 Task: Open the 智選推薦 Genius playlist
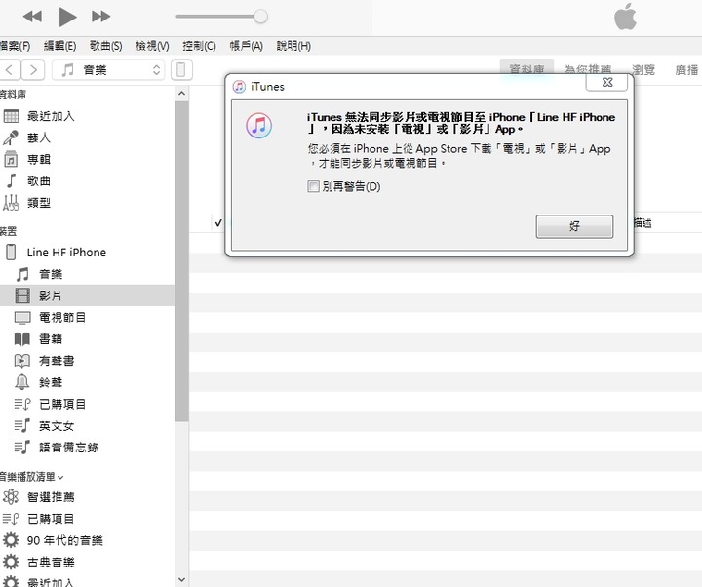coord(88,497)
